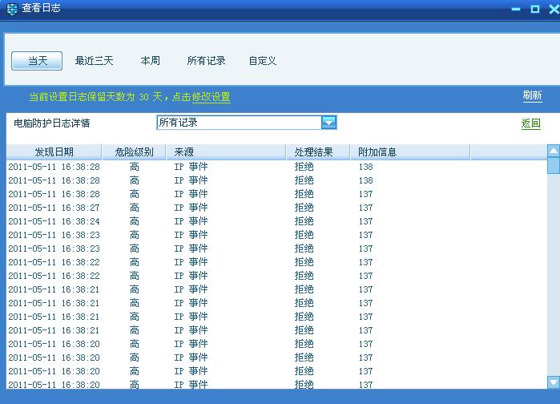Choose the 自定义 date range tab
The width and height of the screenshot is (560, 404).
(262, 61)
